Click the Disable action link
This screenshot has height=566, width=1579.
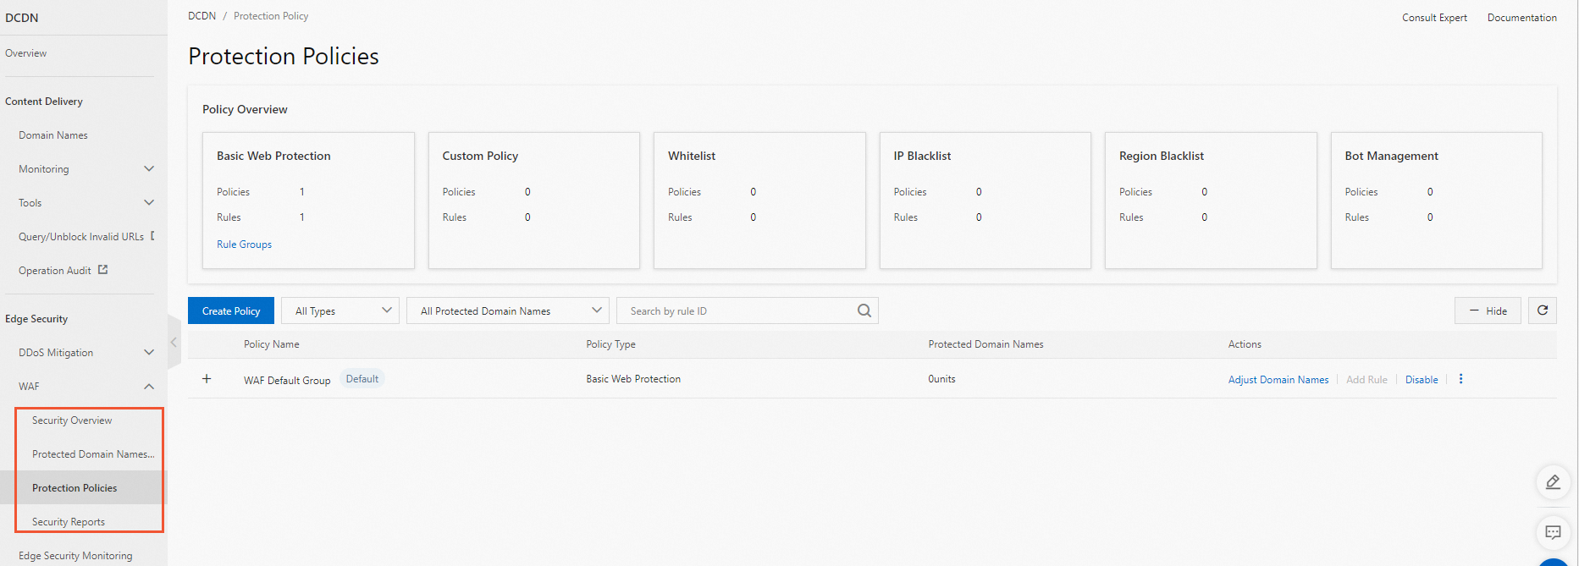1422,380
